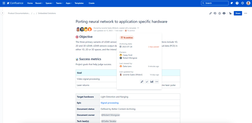Click the edit pencil in archiving popup
Viewport: 252px width, 123px height.
(142, 82)
